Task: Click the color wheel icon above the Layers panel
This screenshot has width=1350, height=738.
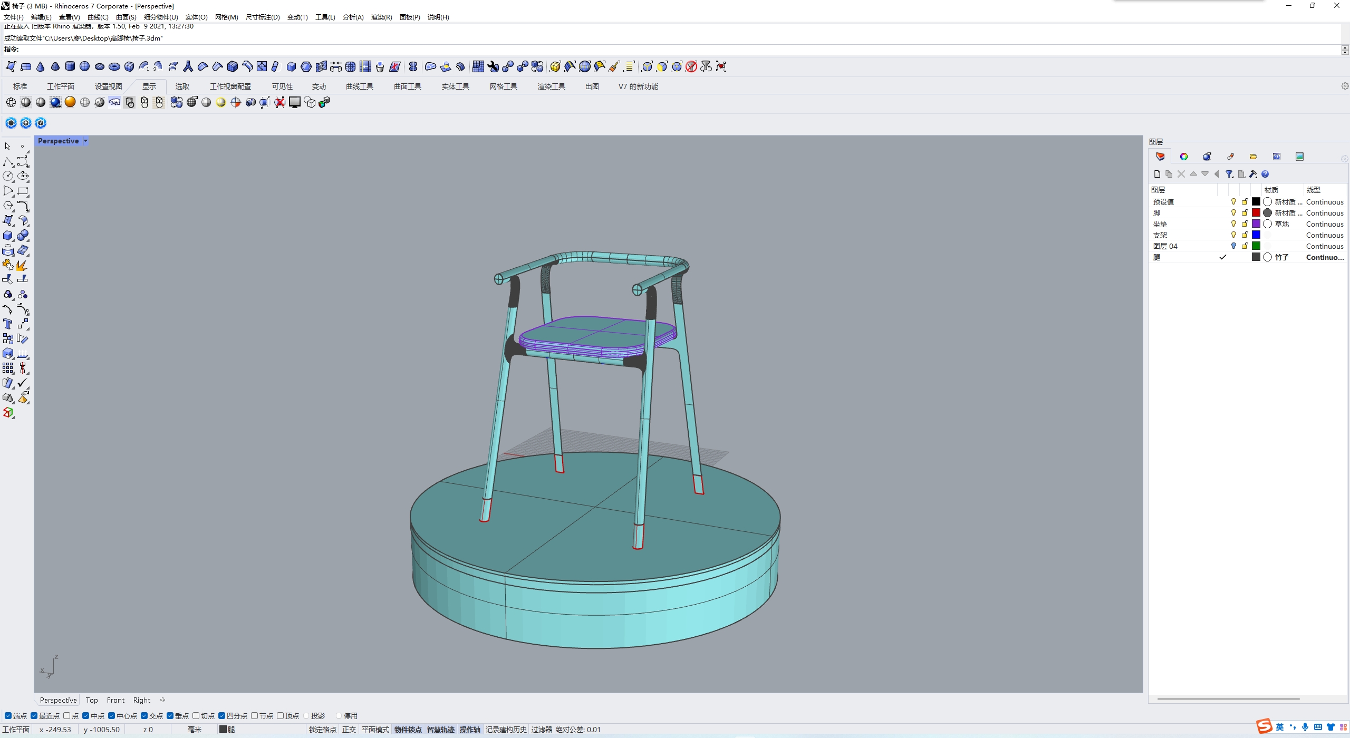Action: point(1184,156)
